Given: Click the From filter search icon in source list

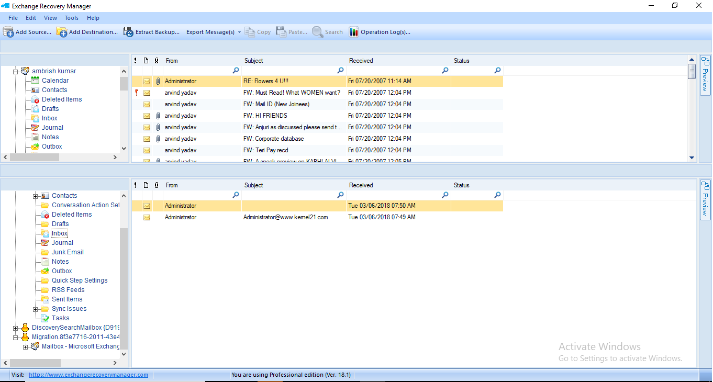Looking at the screenshot, I should point(236,70).
